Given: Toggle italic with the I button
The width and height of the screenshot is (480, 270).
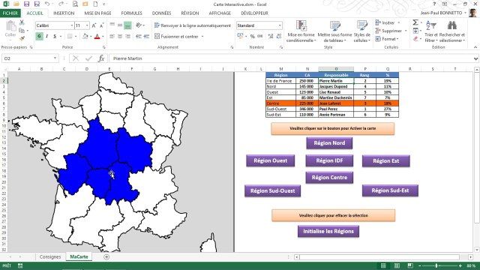Looking at the screenshot, I should pyautogui.click(x=46, y=36).
